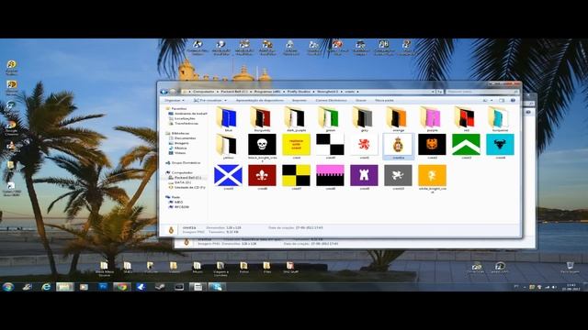Select the red lion crest image
The height and width of the screenshot is (330, 588).
click(x=364, y=145)
